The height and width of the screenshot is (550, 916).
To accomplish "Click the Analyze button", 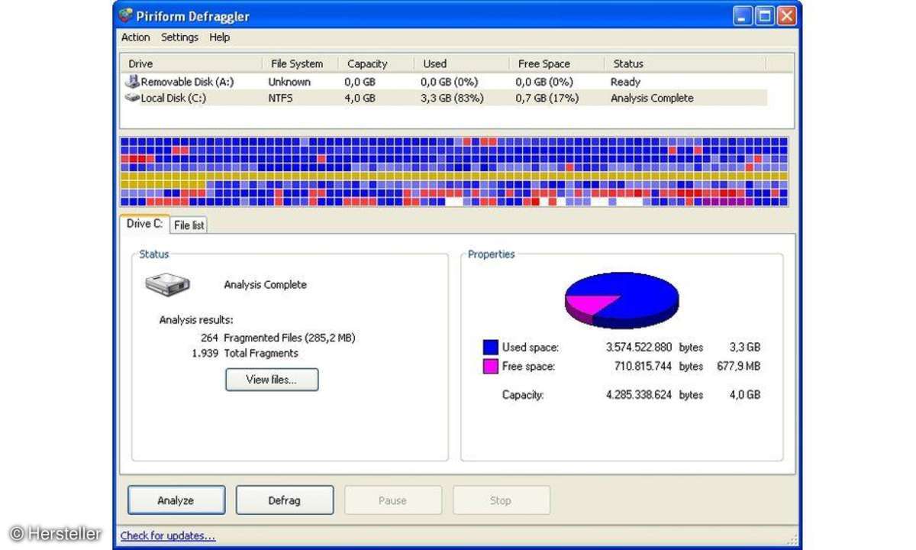I will [x=176, y=500].
